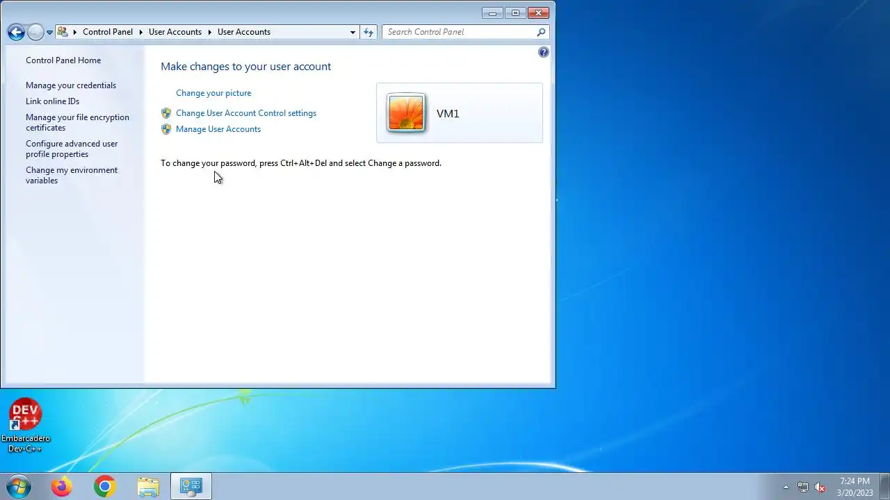
Task: Maximize the User Accounts window
Action: [515, 12]
